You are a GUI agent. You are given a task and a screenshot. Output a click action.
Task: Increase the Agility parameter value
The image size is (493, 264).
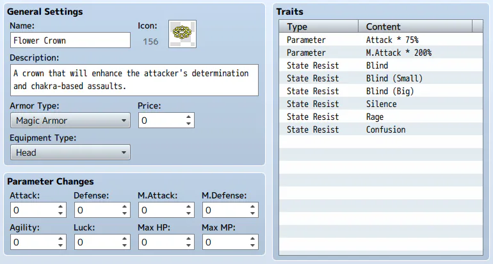[60, 239]
